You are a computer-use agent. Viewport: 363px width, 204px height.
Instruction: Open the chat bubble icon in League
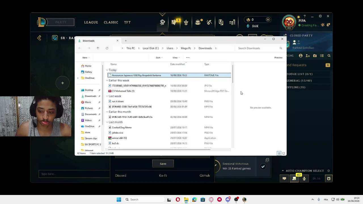(x=284, y=178)
